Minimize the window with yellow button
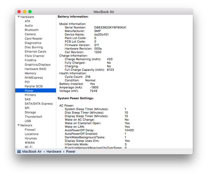 24,12
